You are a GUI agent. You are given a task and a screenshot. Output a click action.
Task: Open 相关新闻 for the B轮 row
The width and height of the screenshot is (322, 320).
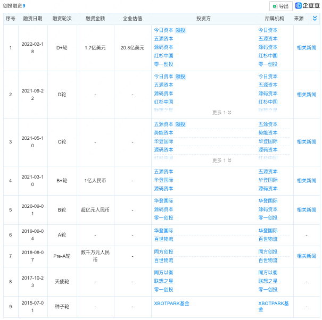pyautogui.click(x=307, y=210)
